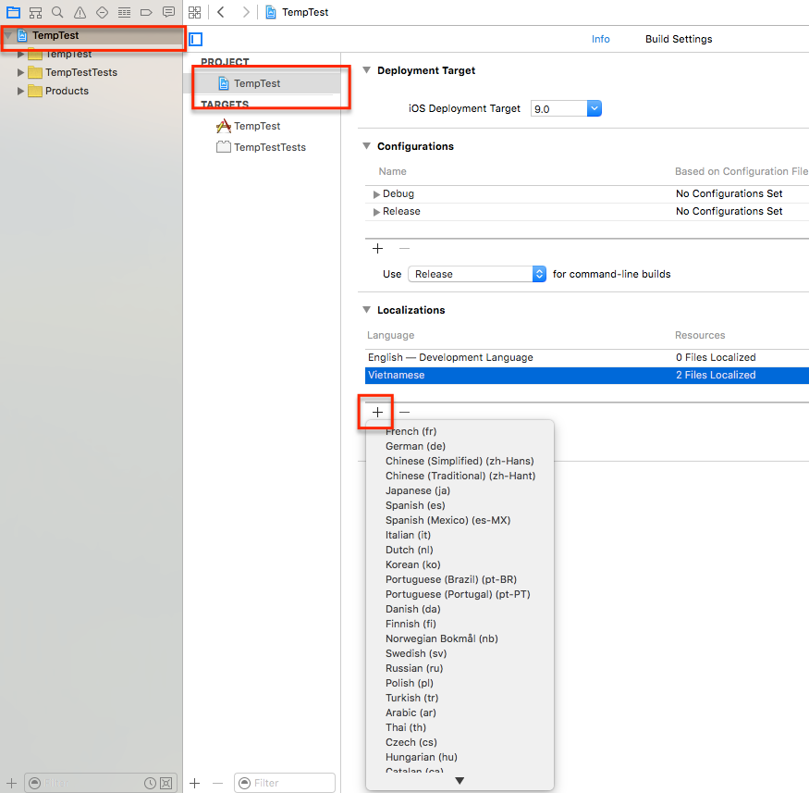Remove the selected localization with minus button

coord(405,412)
